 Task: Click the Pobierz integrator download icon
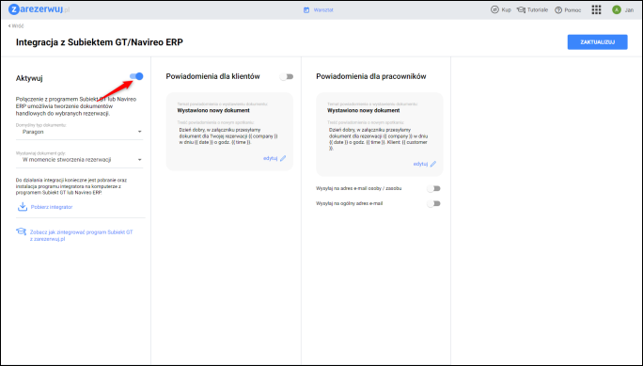coord(23,206)
